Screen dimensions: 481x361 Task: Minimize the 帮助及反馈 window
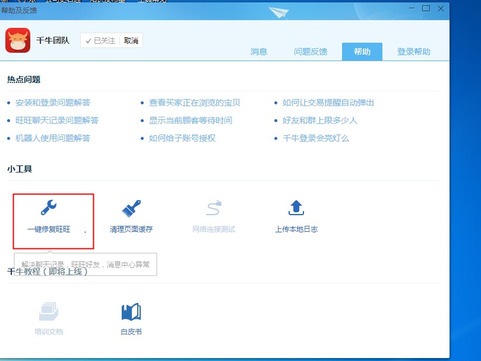[412, 8]
